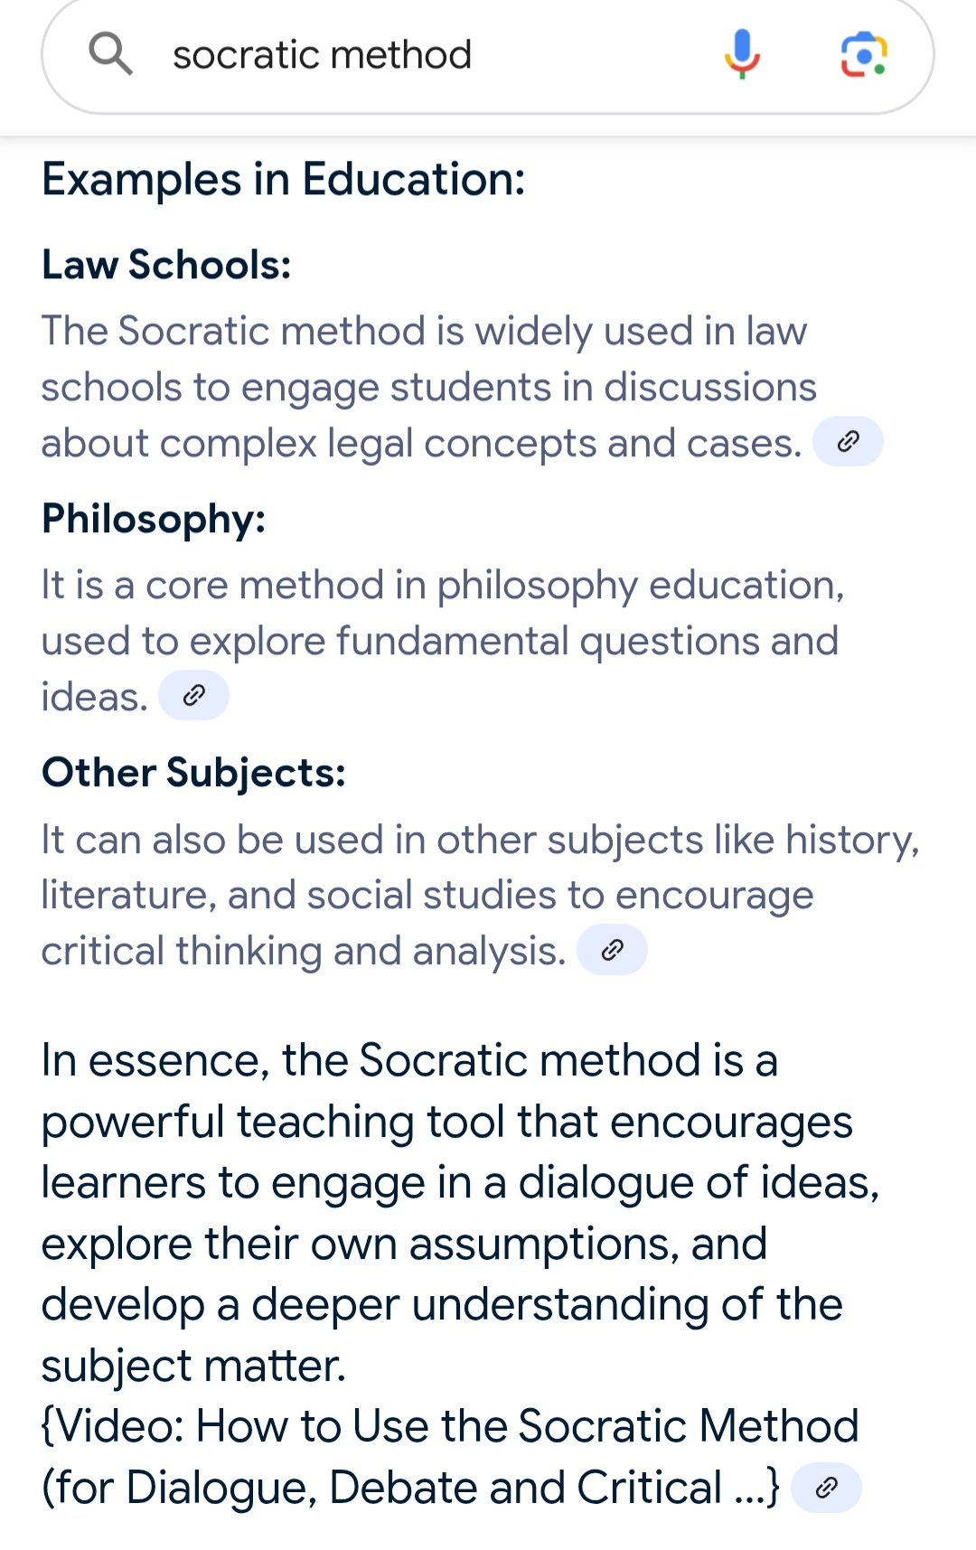Tap the paragraph starting 'It is a core method'
Screen dimensions: 976x1550
[443, 641]
